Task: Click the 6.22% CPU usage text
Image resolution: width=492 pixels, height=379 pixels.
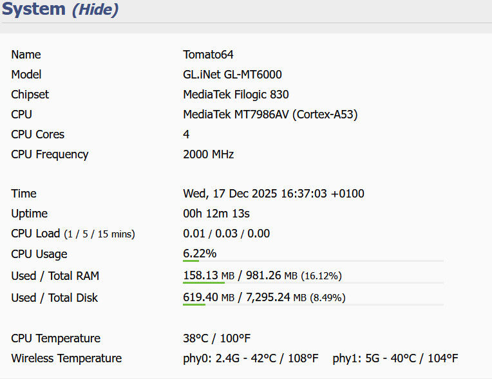Action: click(x=200, y=254)
